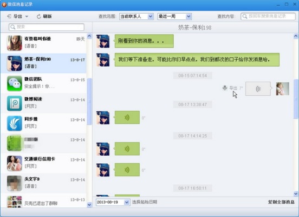The height and width of the screenshot is (217, 299).
Task: Click 导出 beside the sent voice message
Action: [x=230, y=88]
